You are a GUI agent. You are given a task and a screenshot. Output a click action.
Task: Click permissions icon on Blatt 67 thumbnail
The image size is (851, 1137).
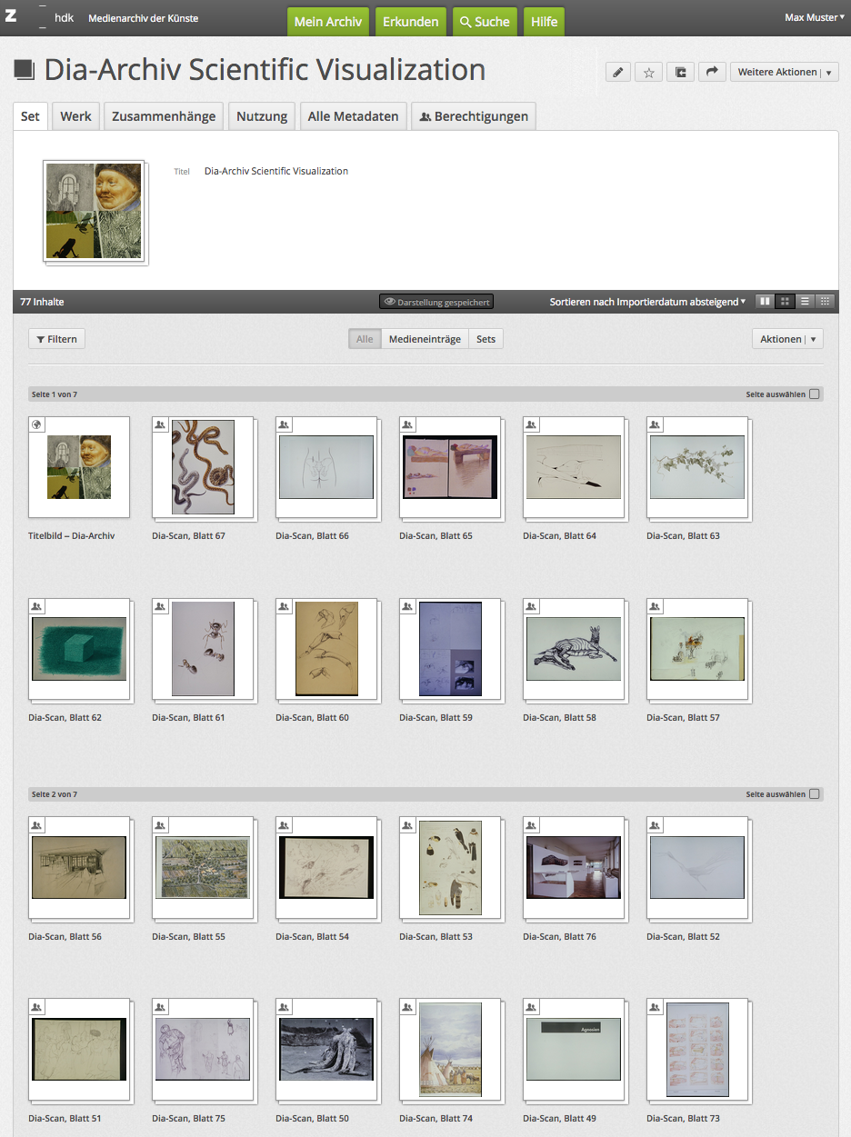click(x=160, y=424)
